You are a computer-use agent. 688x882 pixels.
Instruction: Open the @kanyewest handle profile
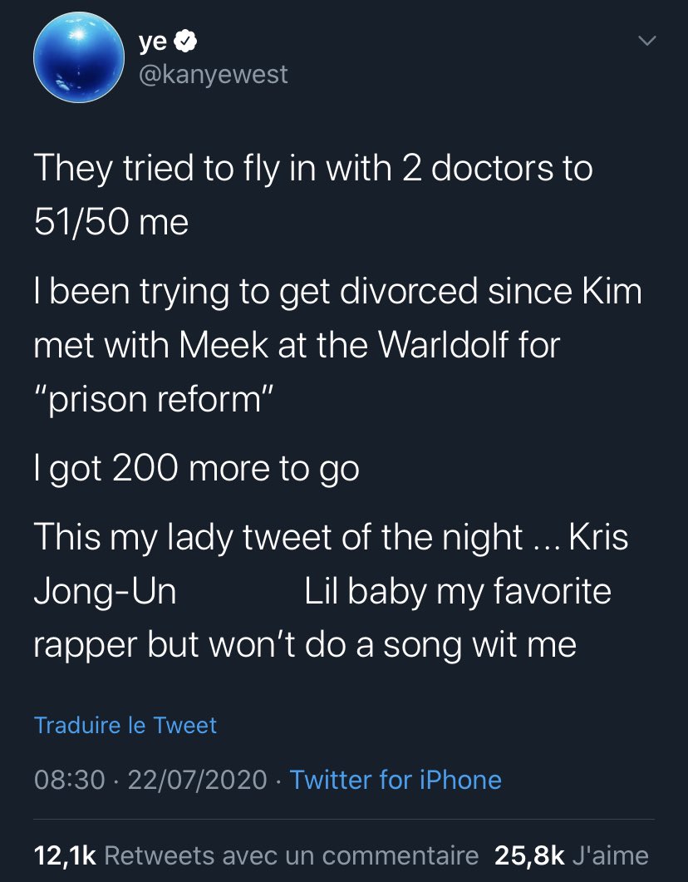215,74
